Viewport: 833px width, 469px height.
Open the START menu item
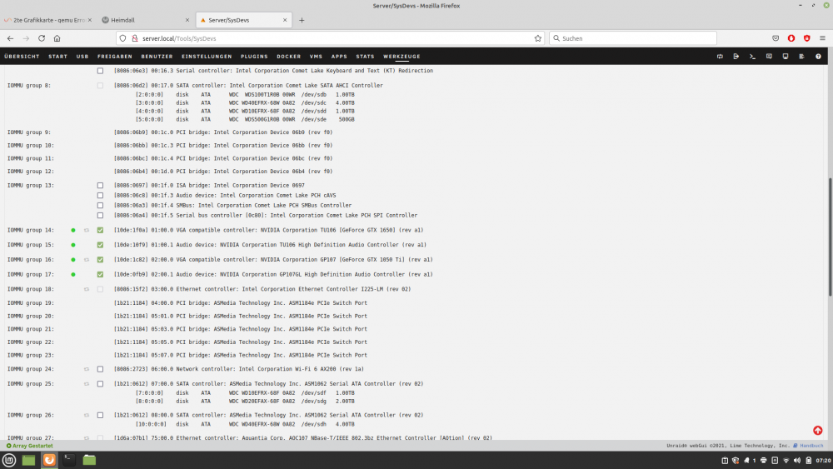58,57
